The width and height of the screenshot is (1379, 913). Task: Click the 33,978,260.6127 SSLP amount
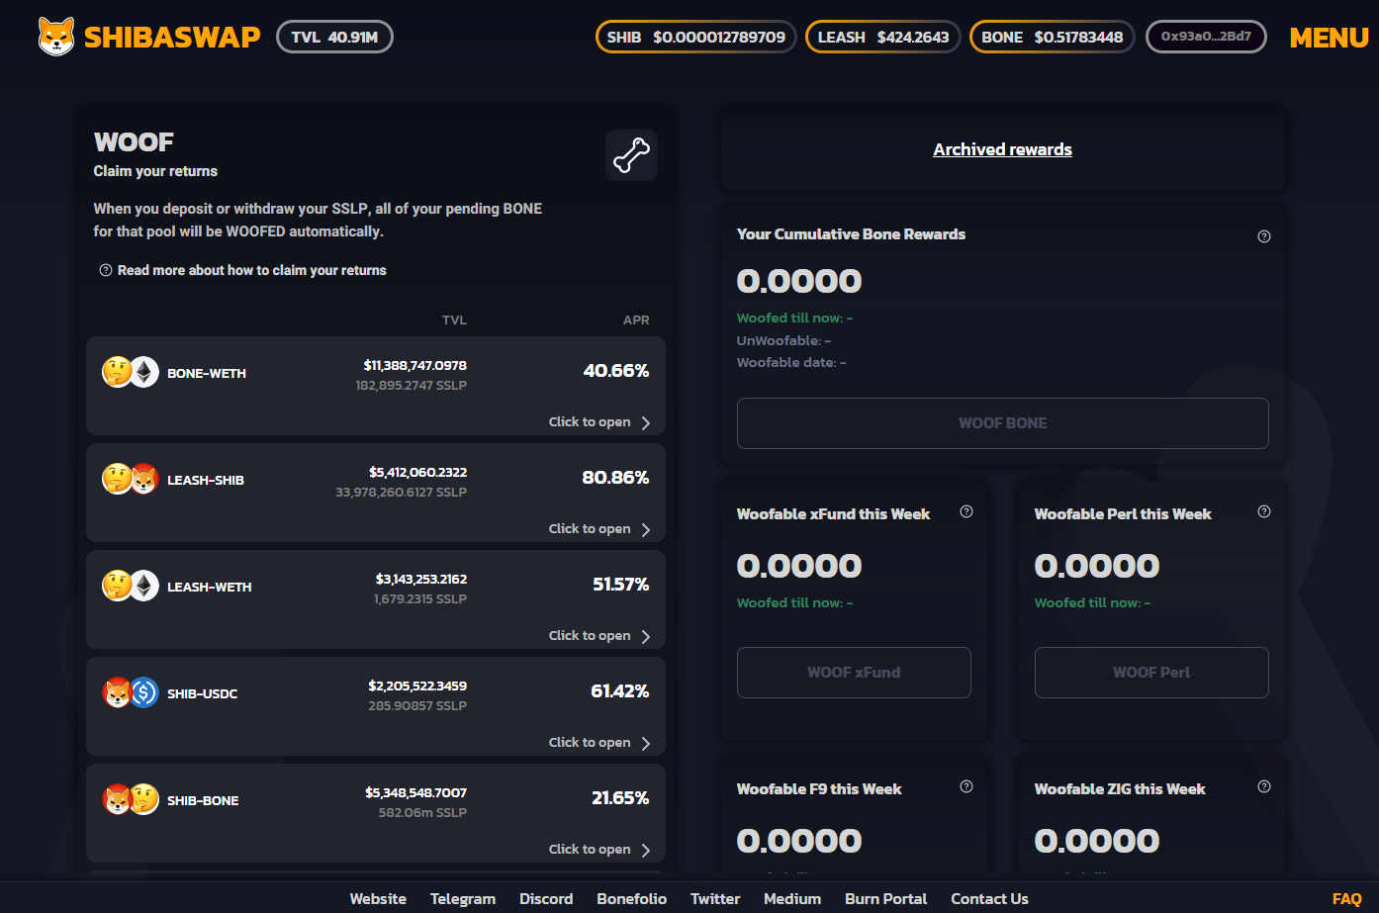point(402,492)
